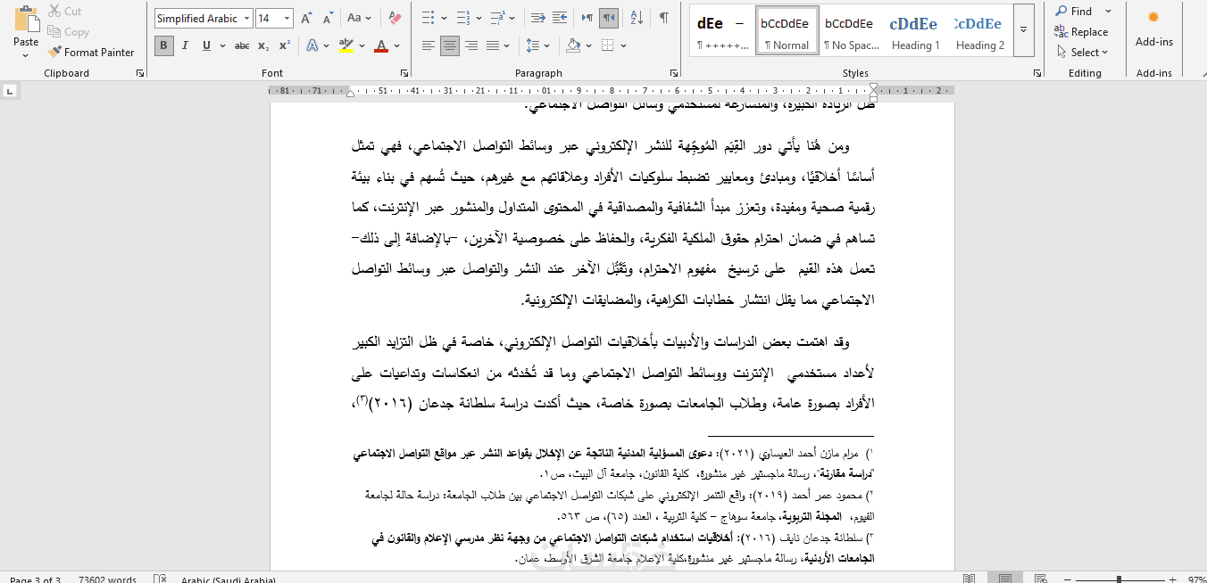
Task: Click the Sort (A-Z) icon
Action: (637, 18)
